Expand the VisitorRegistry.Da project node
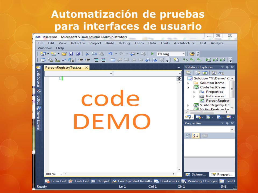 coord(188,105)
